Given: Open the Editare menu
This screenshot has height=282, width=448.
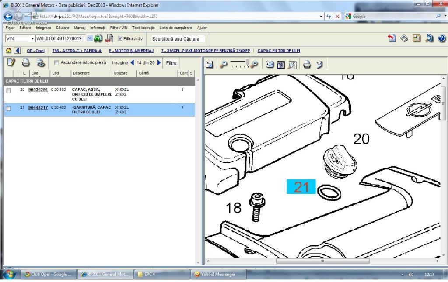Looking at the screenshot, I should pos(25,28).
